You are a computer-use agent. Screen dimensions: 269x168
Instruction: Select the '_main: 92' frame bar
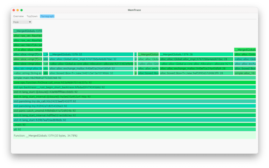pos(134,124)
